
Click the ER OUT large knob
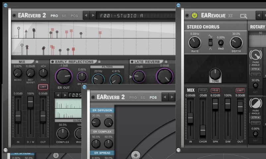(64, 77)
